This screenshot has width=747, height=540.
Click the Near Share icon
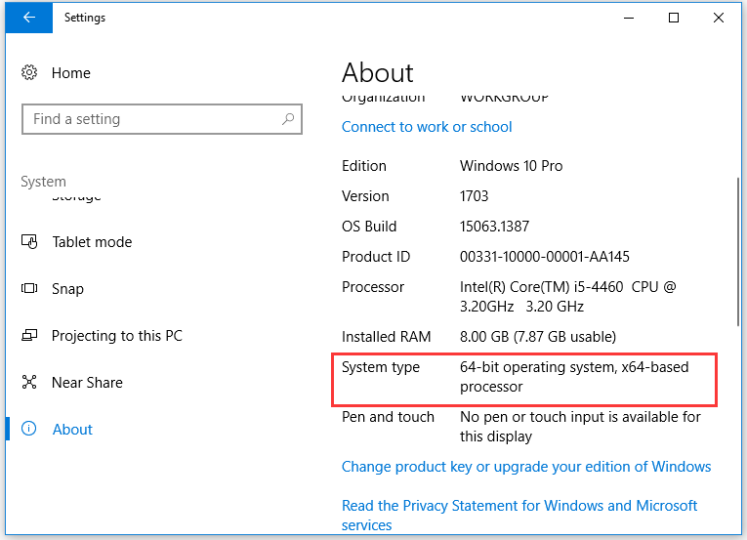(29, 382)
